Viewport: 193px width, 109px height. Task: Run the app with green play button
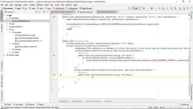[144, 8]
